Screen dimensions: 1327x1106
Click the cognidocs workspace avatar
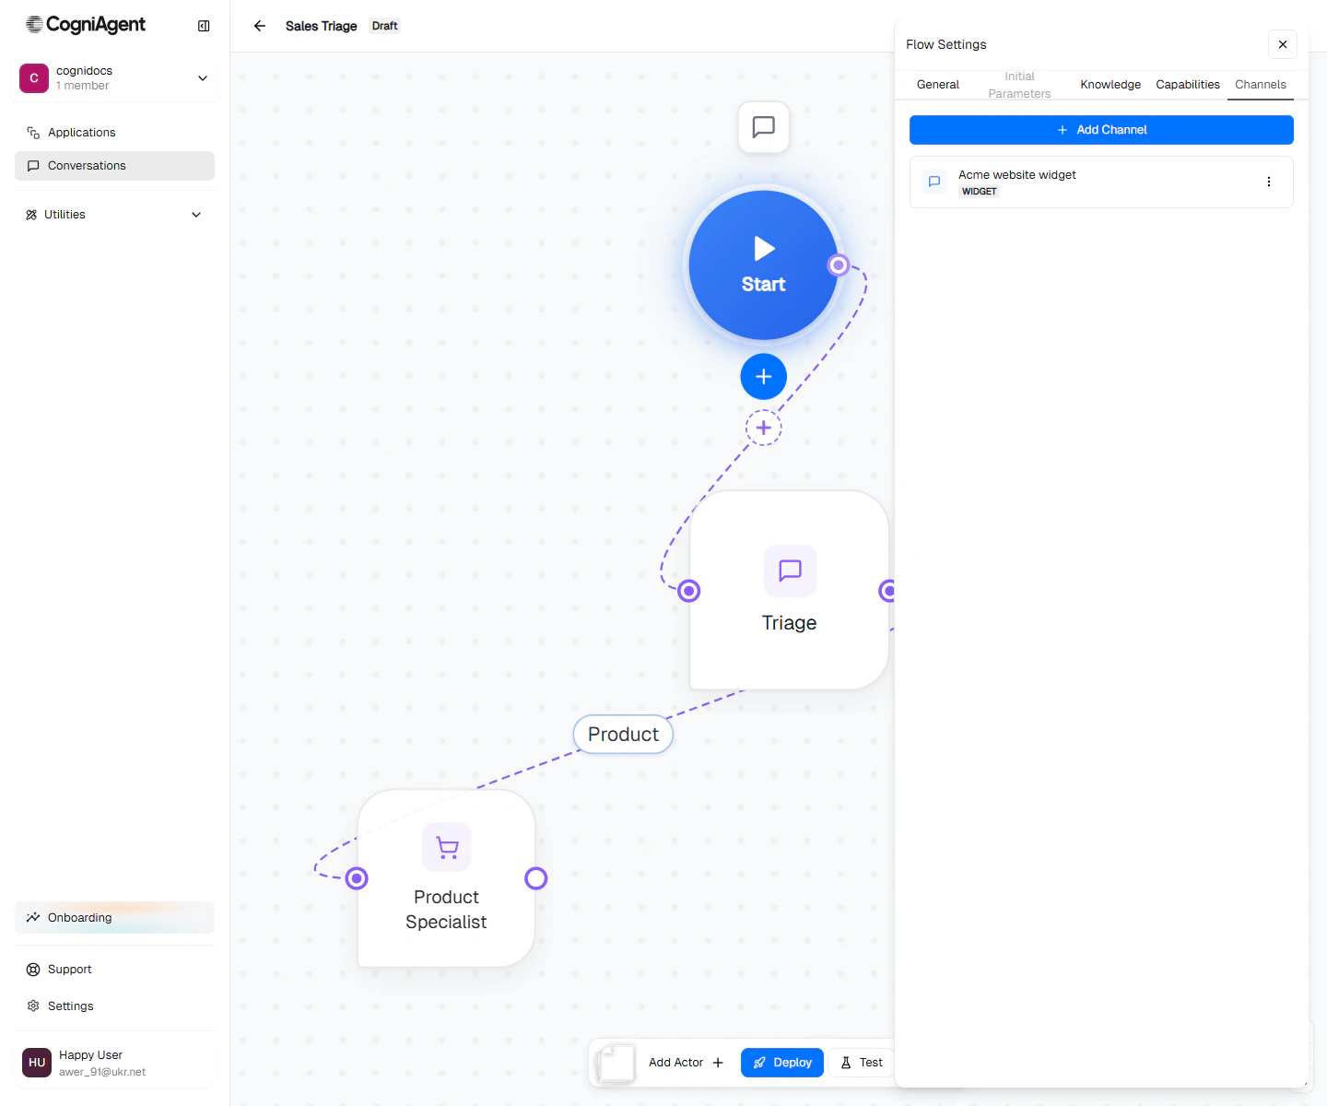pyautogui.click(x=34, y=78)
